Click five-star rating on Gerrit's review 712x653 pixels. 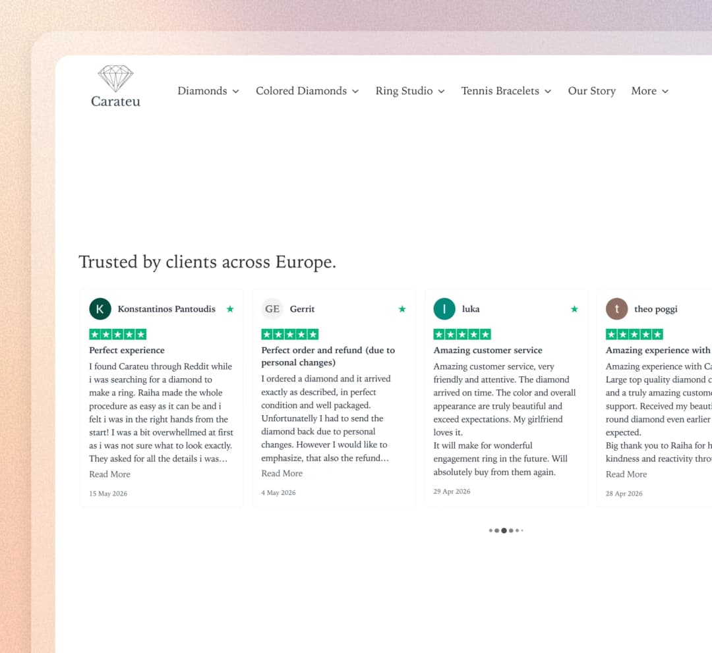pos(289,335)
